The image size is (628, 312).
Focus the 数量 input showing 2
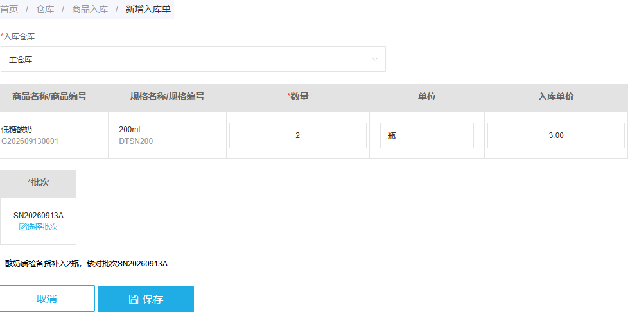pos(297,135)
